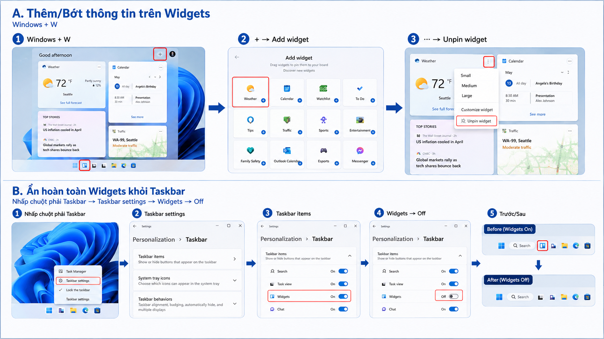Image resolution: width=604 pixels, height=339 pixels.
Task: Expand Taskbar items row with right chevron
Action: (x=235, y=259)
